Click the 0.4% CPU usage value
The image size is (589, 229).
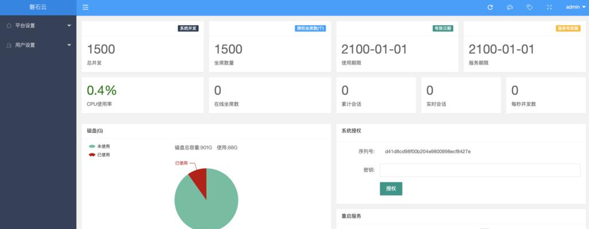102,90
